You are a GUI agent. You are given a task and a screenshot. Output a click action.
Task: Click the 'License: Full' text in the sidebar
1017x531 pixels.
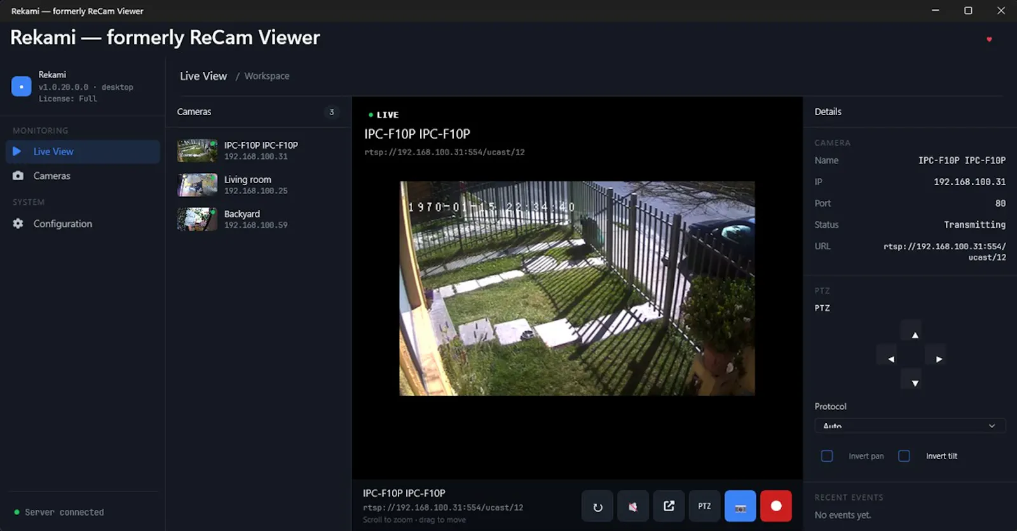(67, 99)
